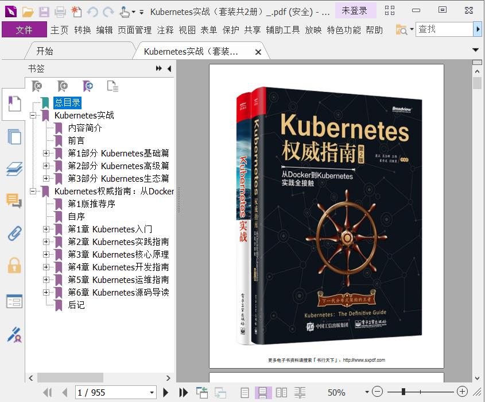Select continuous facing view mode
Screen dimensions: 485x402
(300, 393)
